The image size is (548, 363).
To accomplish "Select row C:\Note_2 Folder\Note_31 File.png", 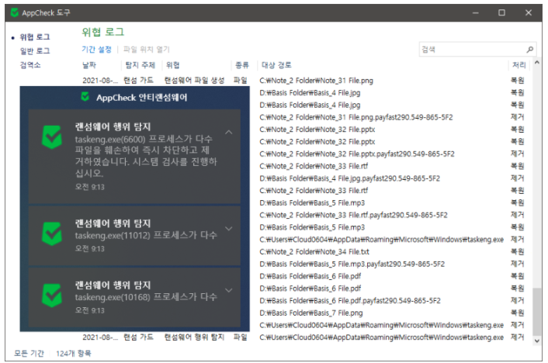I will tap(316, 81).
